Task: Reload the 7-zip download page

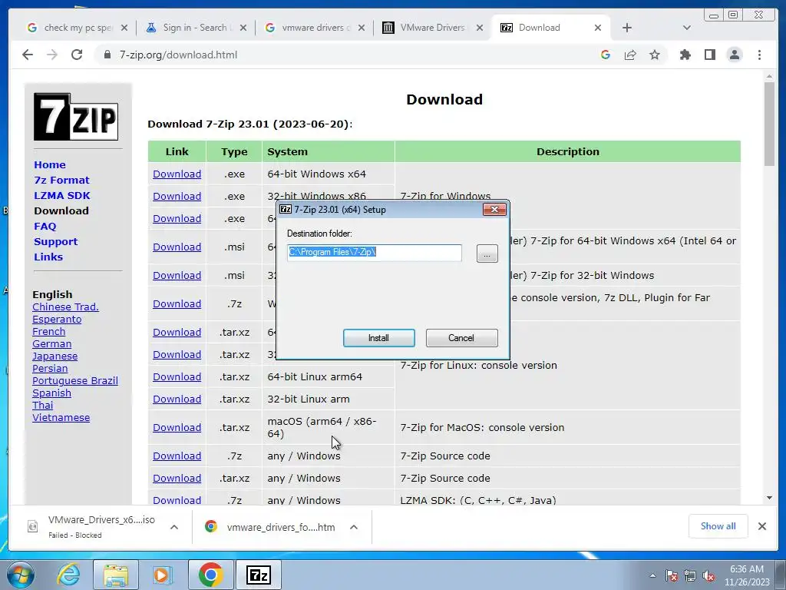Action: (77, 55)
